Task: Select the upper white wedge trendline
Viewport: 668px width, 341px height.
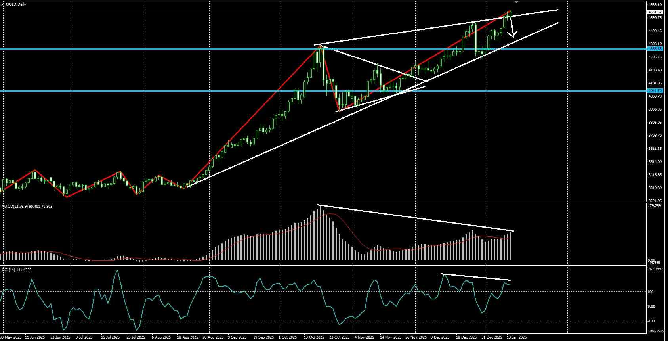Action: (436, 27)
